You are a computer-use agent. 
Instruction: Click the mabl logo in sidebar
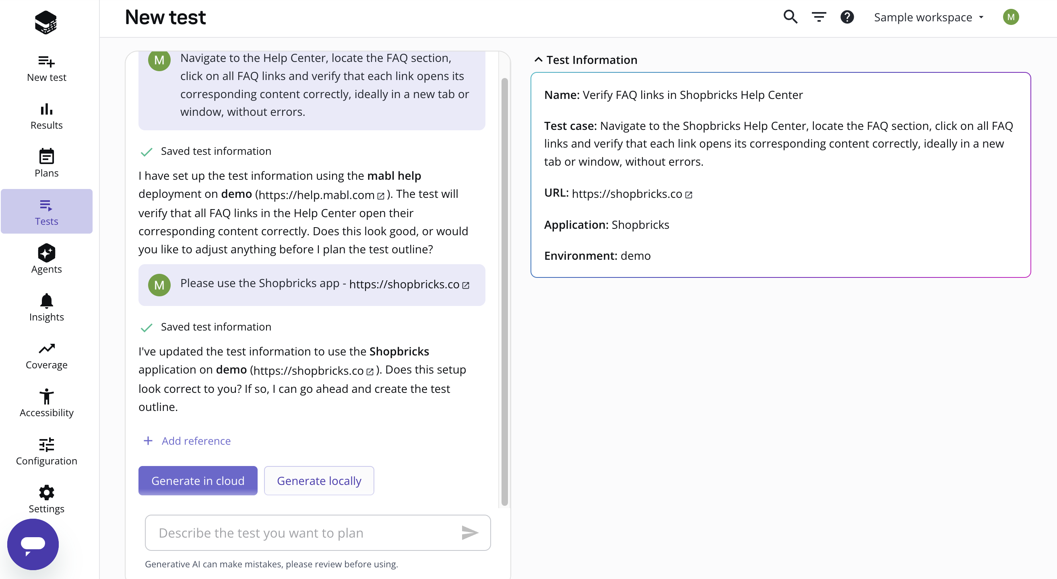[x=46, y=23]
